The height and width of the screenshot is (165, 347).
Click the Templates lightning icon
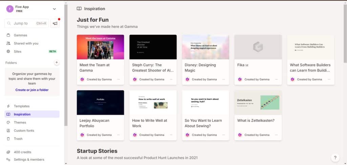coord(8,106)
